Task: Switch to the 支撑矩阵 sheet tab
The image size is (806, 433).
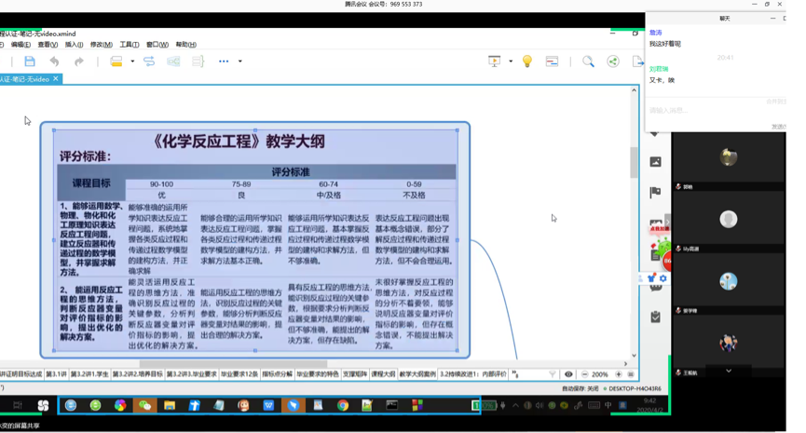Action: pos(355,374)
